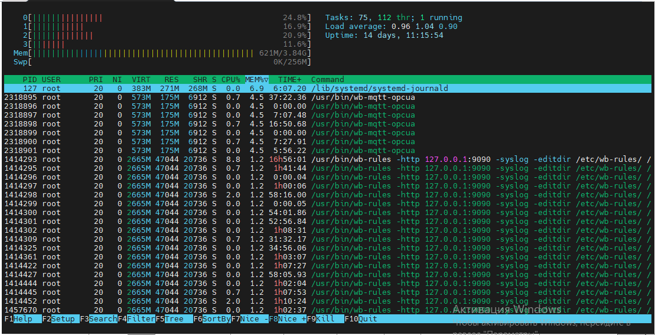Click F7 Nice - to lower niceness

click(250, 318)
